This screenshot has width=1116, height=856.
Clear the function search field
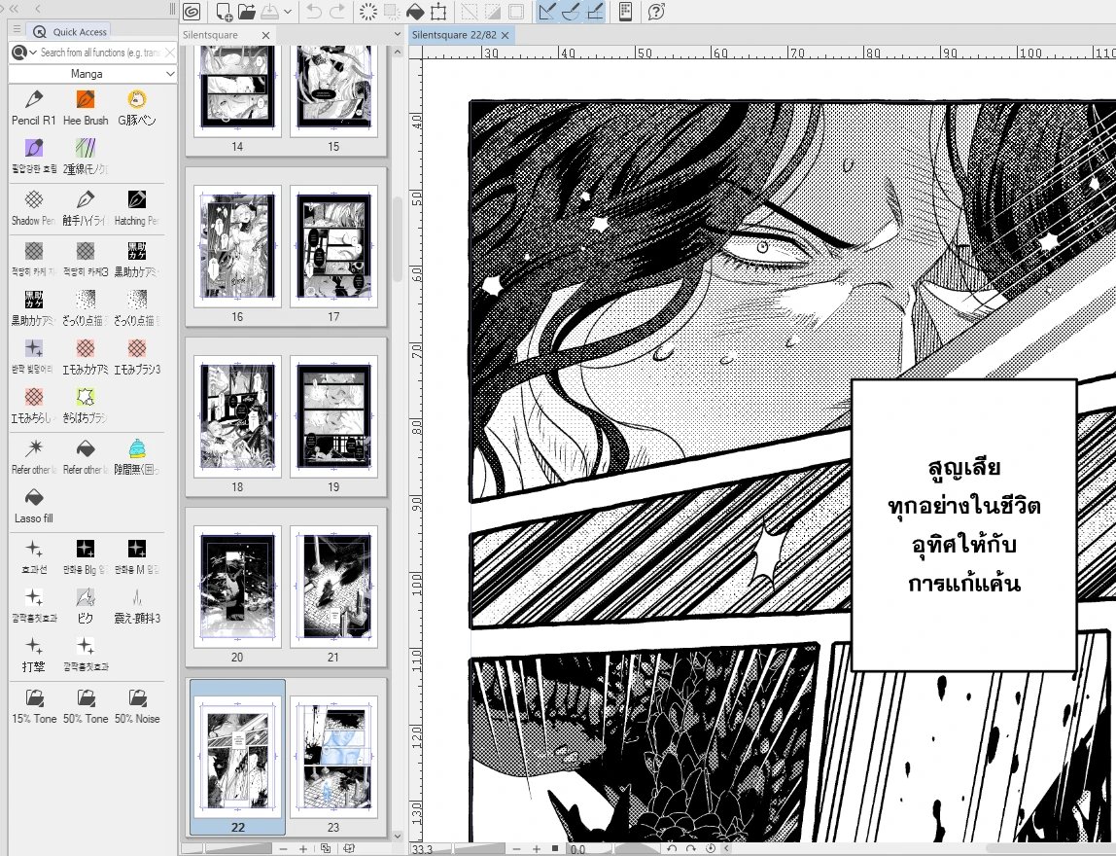point(169,53)
